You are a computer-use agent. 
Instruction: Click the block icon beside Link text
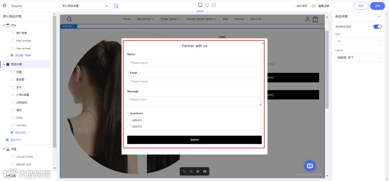click(13, 125)
